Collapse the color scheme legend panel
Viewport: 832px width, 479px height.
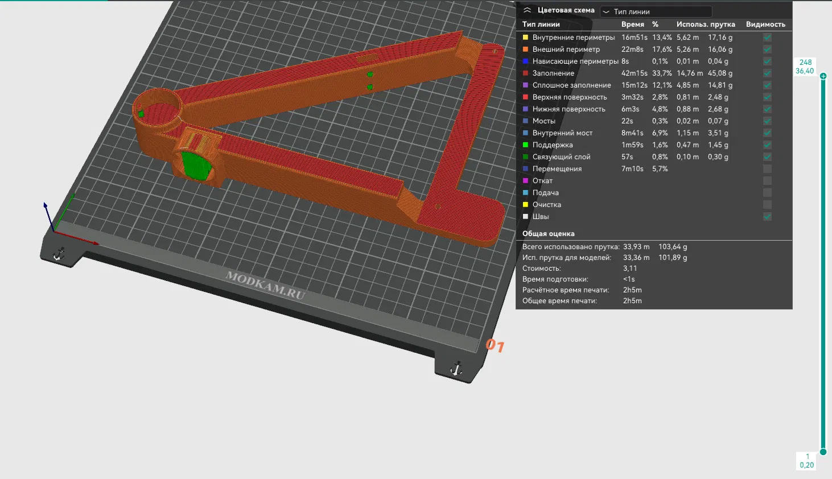point(527,10)
